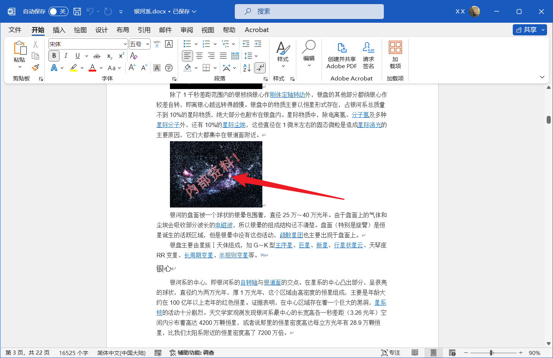Open the font name dropdown 宋体
The height and width of the screenshot is (358, 553).
[125, 44]
